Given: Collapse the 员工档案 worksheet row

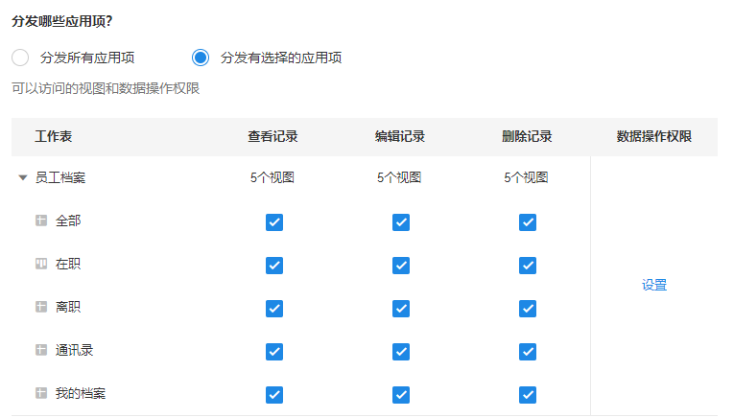Looking at the screenshot, I should [x=23, y=177].
